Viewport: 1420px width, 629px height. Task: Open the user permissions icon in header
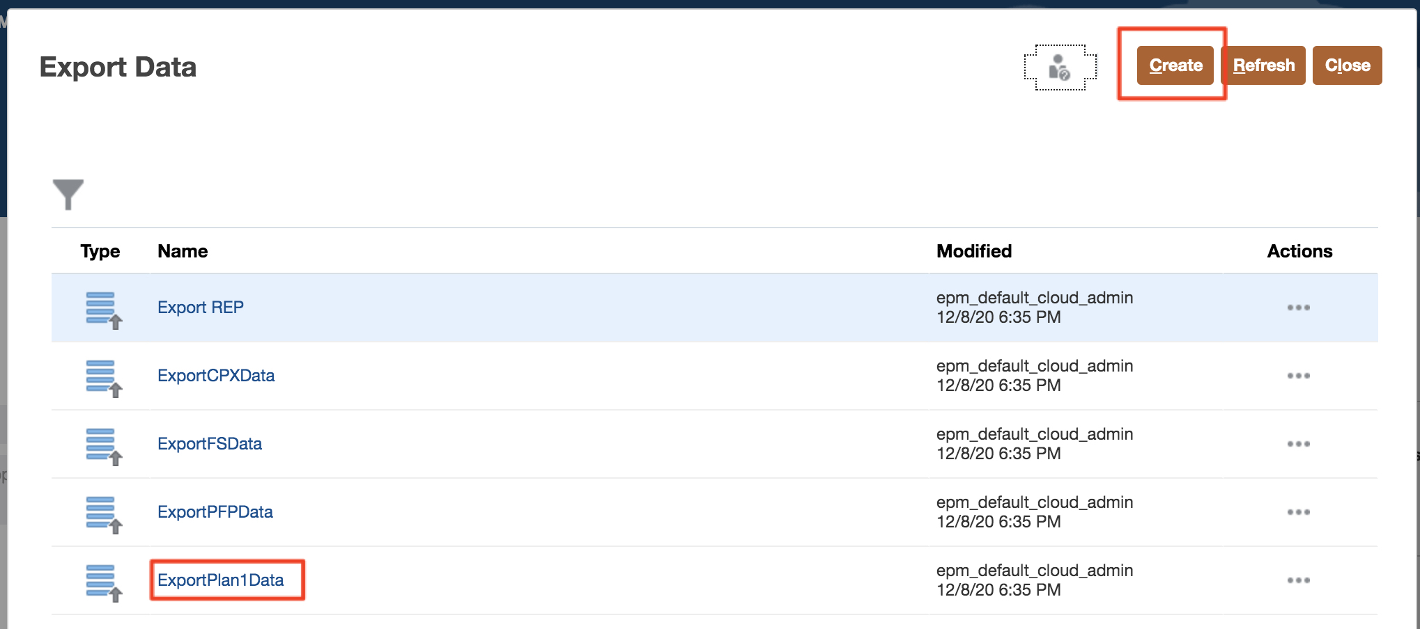1060,67
